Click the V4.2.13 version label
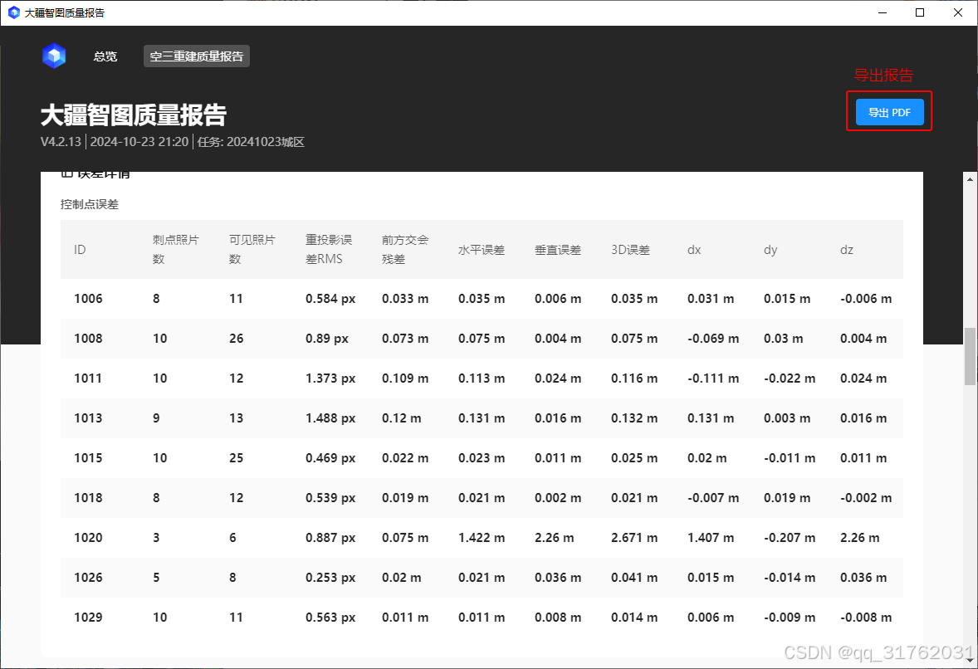This screenshot has height=669, width=978. tap(61, 142)
